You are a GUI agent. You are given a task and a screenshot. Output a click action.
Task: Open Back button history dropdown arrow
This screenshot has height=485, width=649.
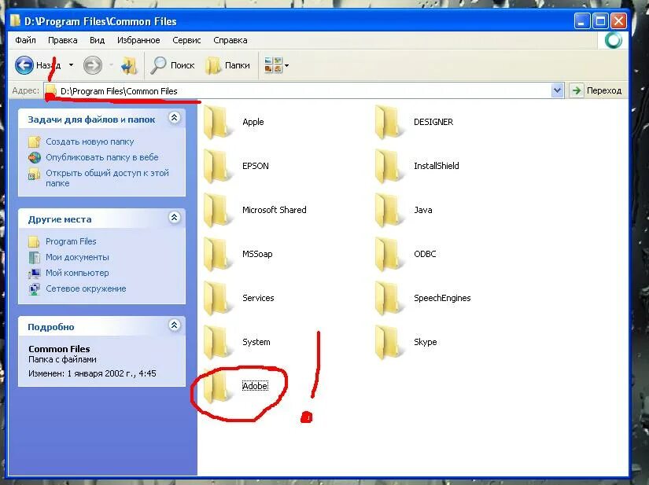71,65
